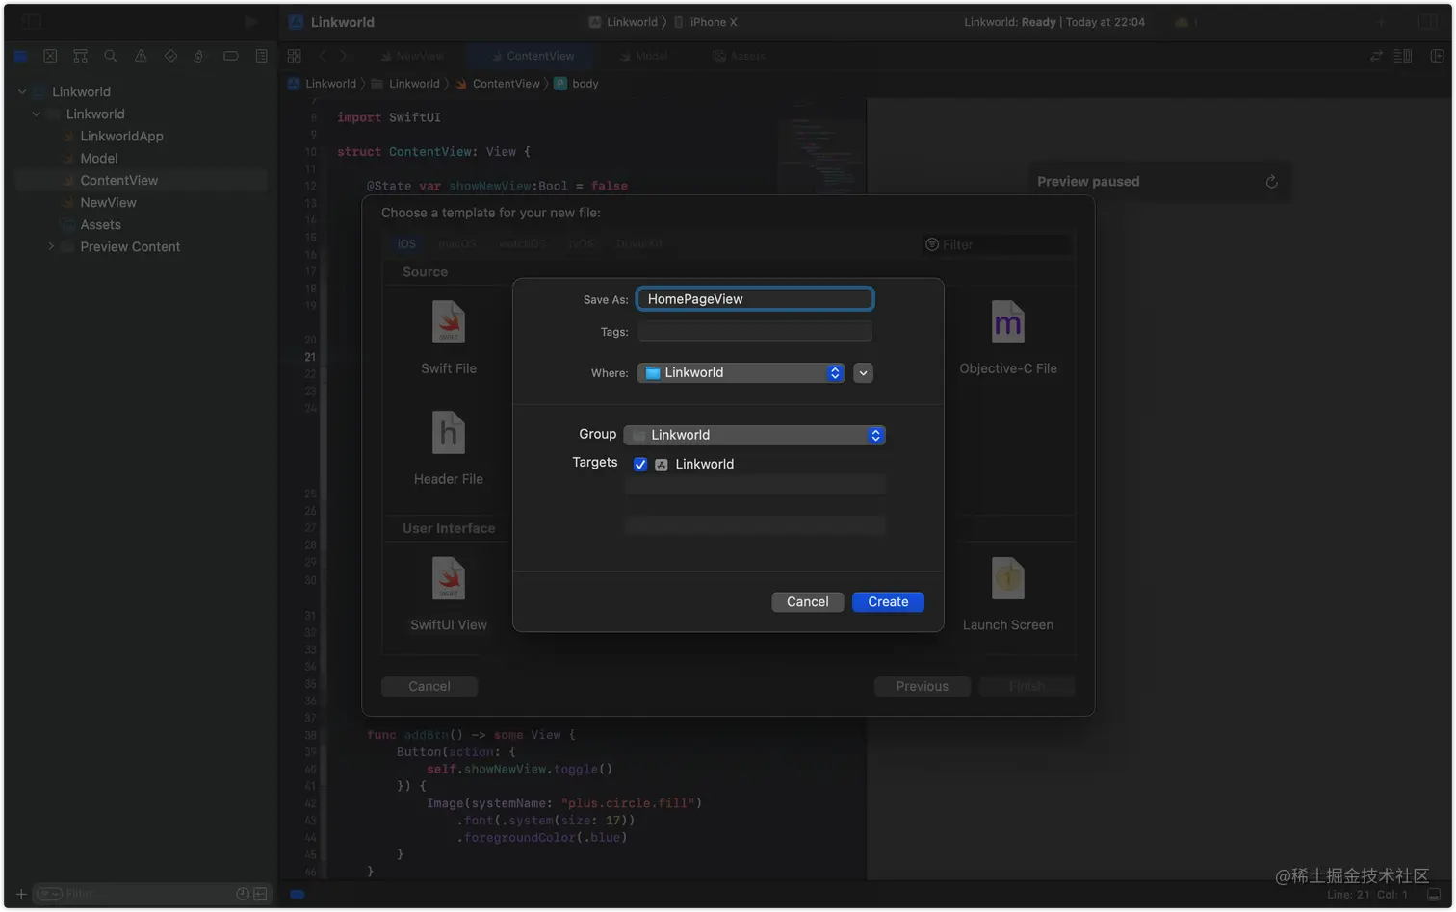Switch to the Assets editor tab
This screenshot has width=1456, height=912.
click(739, 56)
